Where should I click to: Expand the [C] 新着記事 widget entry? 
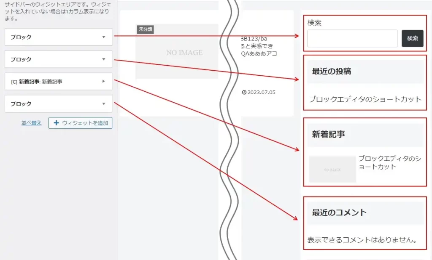pyautogui.click(x=58, y=81)
